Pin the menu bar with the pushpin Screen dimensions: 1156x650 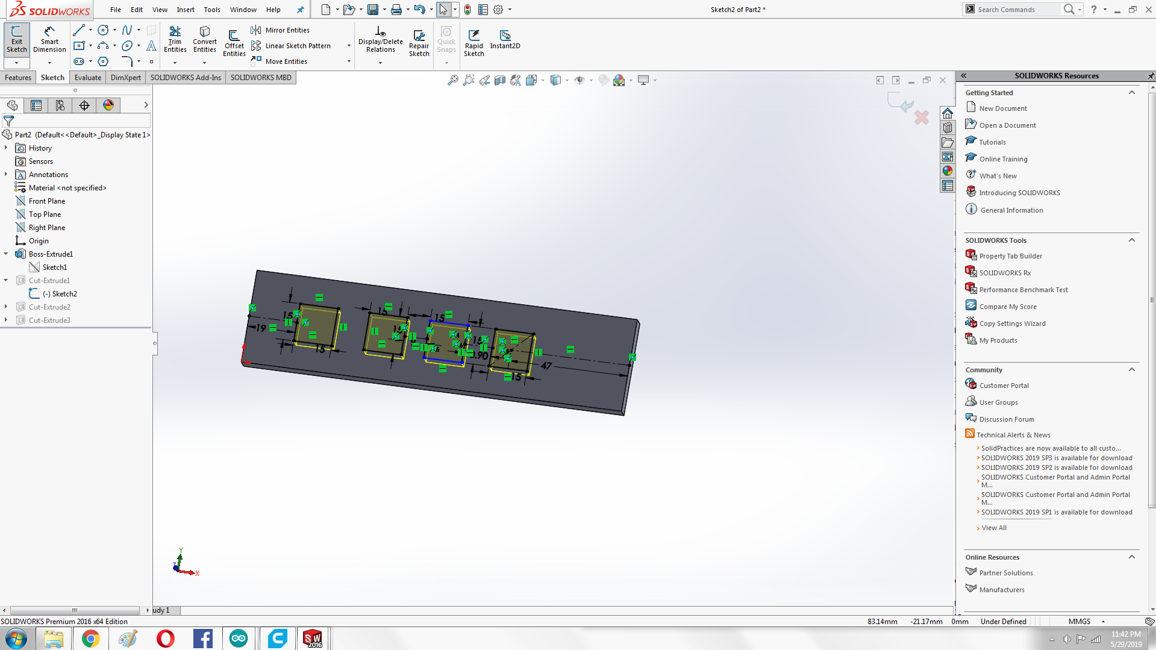pyautogui.click(x=301, y=10)
